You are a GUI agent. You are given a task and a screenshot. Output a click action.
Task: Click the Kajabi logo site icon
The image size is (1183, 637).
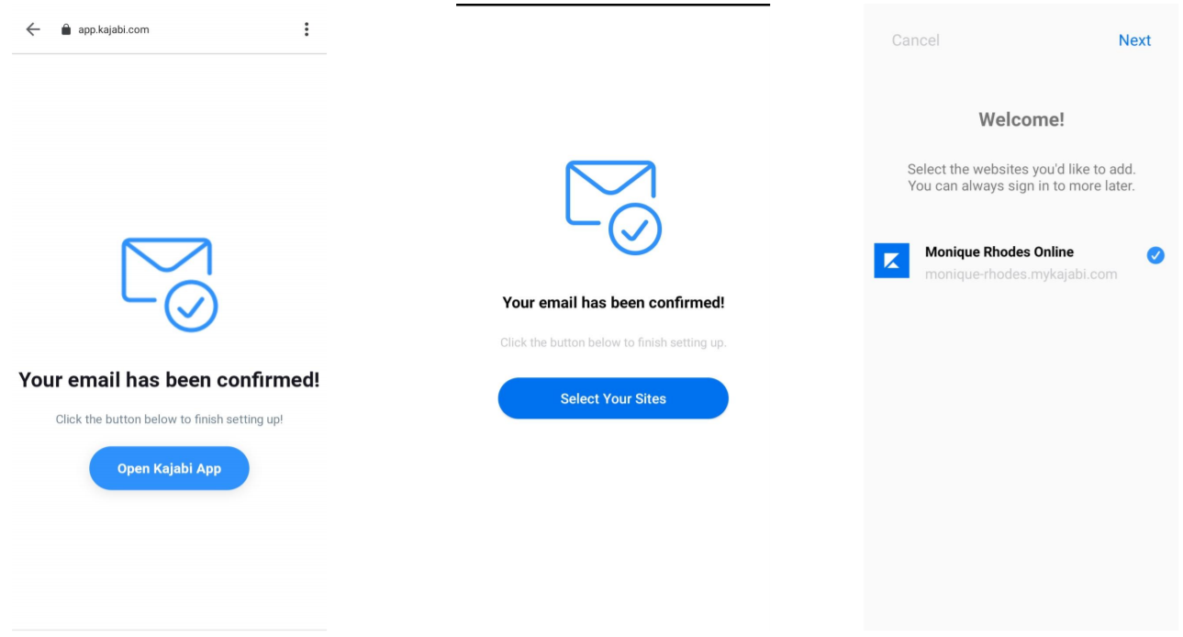click(891, 261)
